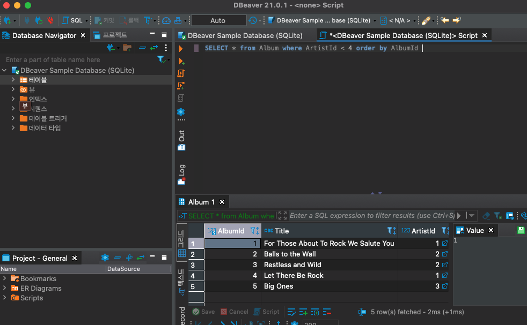Click the pen icon in main toolbar
This screenshot has width=527, height=325.
click(426, 20)
